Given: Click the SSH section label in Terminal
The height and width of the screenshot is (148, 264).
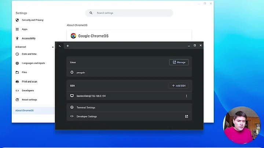Looking at the screenshot, I should tap(72, 86).
